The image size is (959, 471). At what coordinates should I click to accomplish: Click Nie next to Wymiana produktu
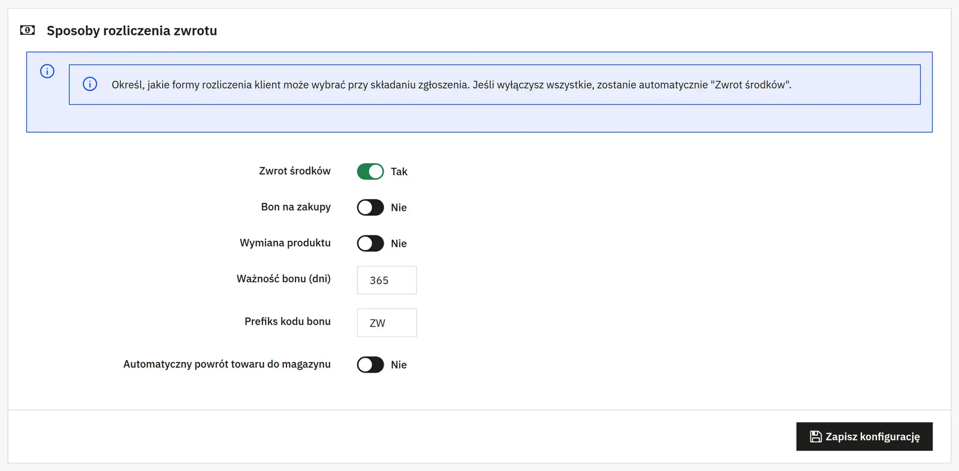click(x=399, y=243)
